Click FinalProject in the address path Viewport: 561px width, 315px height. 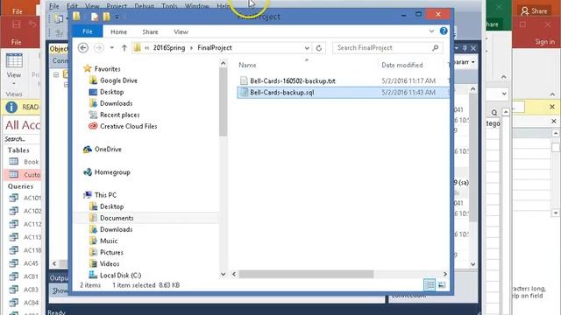click(215, 47)
